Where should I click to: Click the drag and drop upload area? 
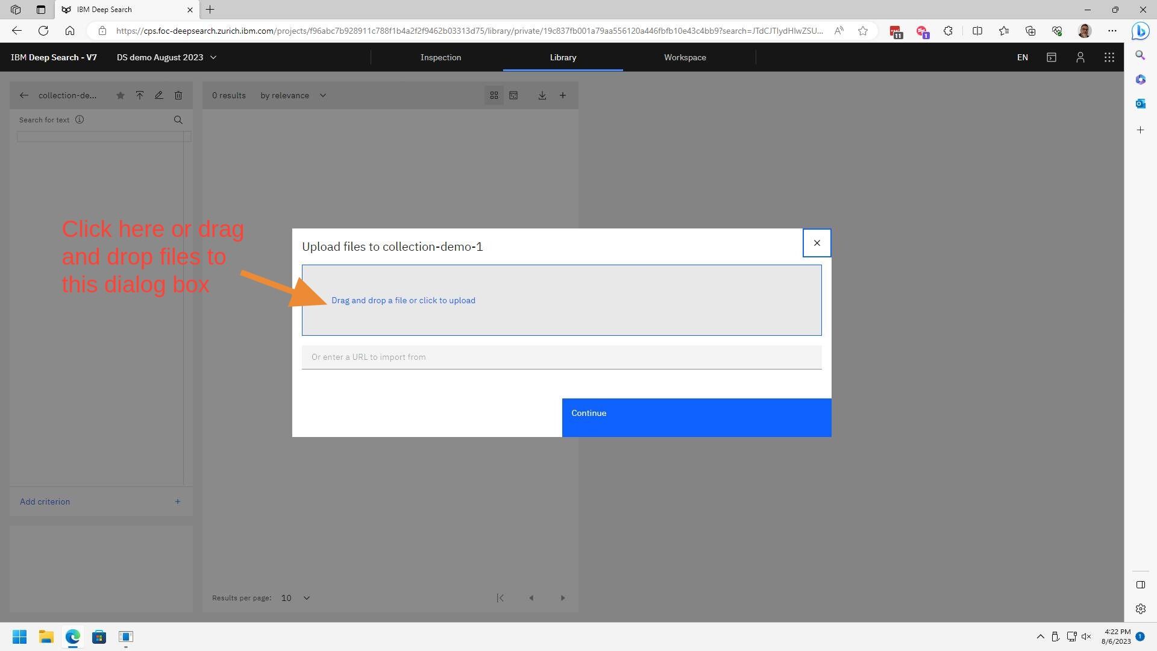(562, 300)
